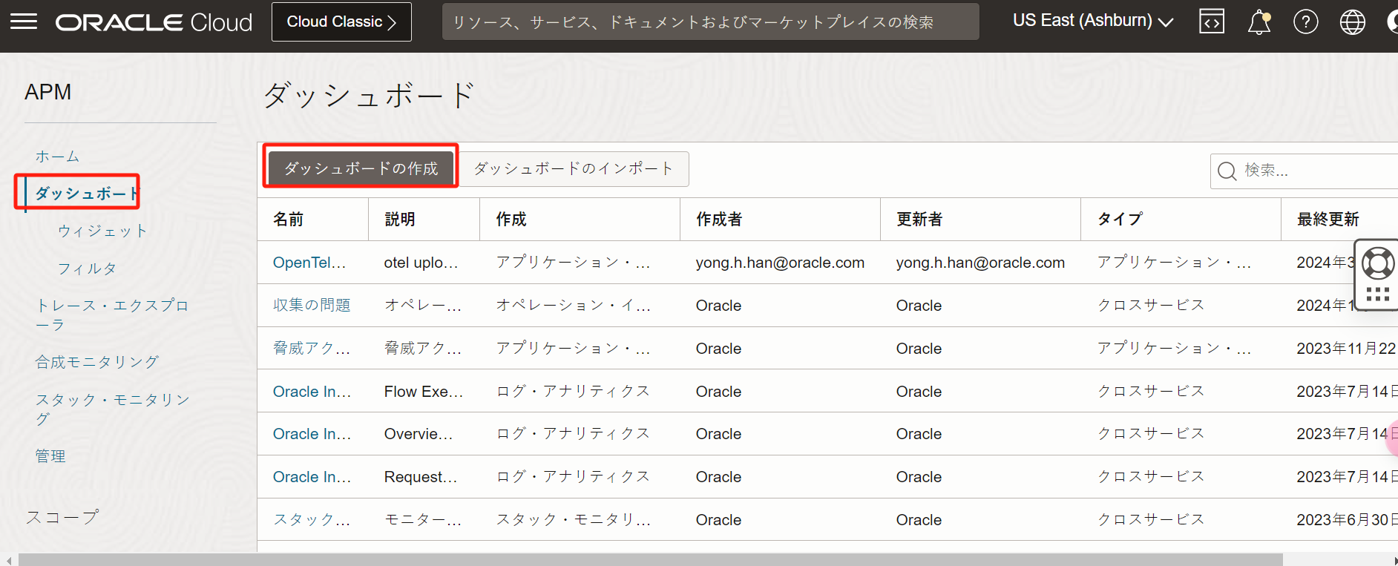Open the hamburger navigation menu
This screenshot has height=566, width=1398.
click(24, 22)
